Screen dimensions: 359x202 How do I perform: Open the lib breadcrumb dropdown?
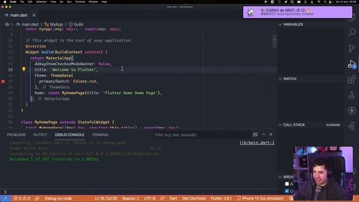[x=7, y=24]
